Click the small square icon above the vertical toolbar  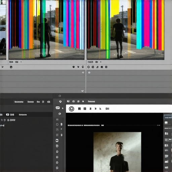click(x=60, y=96)
